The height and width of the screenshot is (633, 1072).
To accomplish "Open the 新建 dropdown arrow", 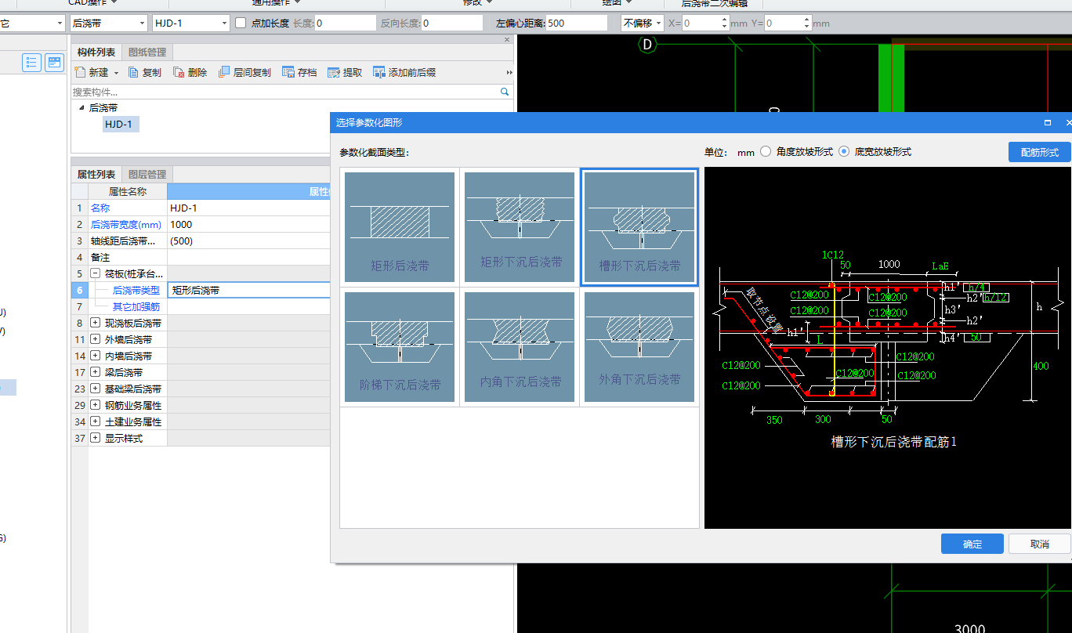I will click(116, 73).
